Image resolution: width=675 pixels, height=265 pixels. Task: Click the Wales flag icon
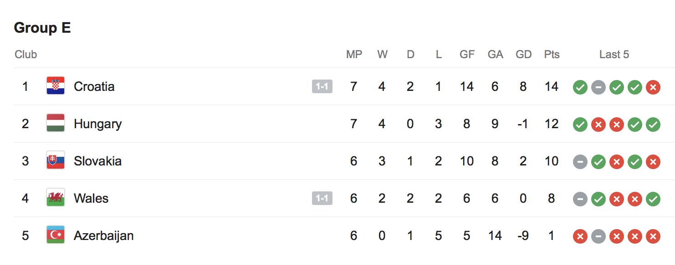(56, 198)
